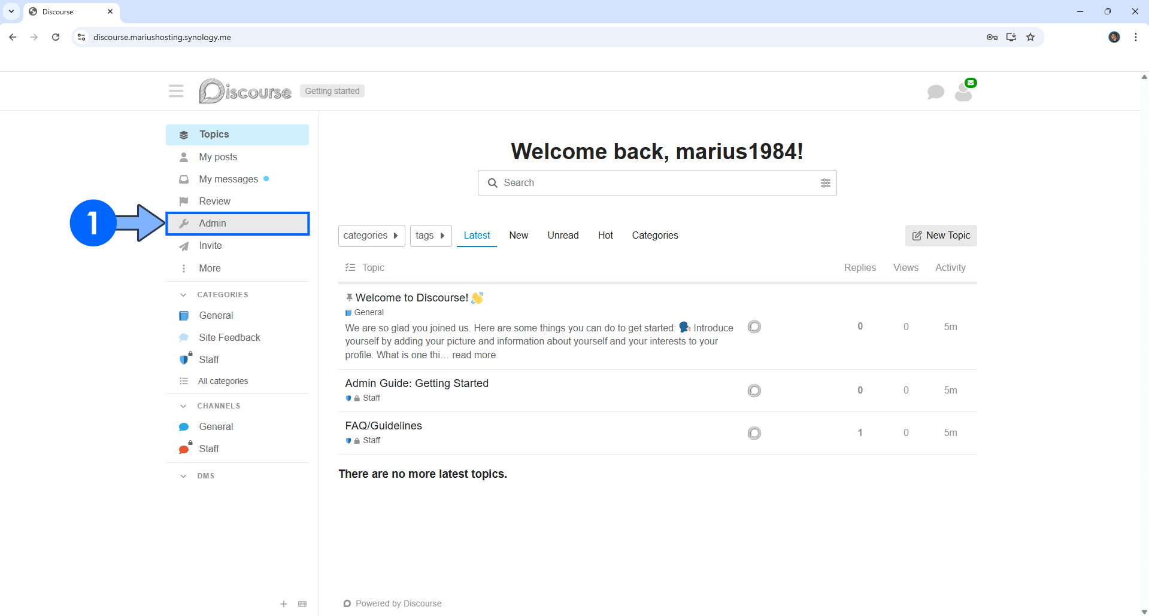Sort topics by Views column
The width and height of the screenshot is (1149, 616).
click(x=906, y=268)
